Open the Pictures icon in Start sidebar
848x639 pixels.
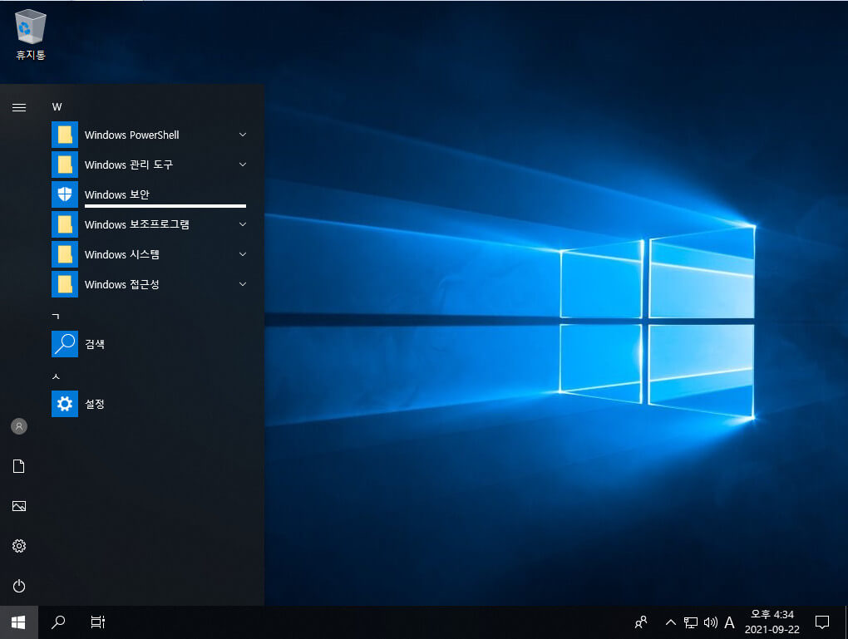coord(19,506)
